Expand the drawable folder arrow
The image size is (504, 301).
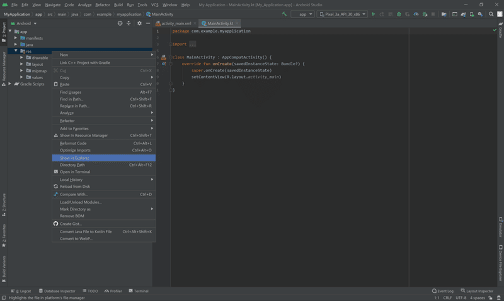[21, 57]
